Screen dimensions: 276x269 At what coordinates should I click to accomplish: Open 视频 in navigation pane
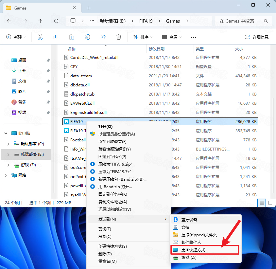point(22,112)
